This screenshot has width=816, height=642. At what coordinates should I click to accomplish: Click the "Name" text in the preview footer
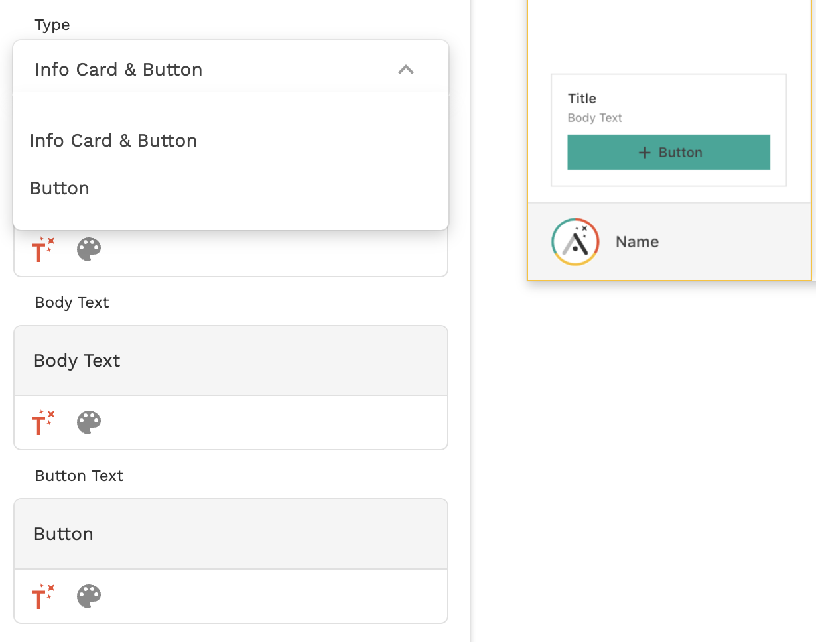(637, 242)
